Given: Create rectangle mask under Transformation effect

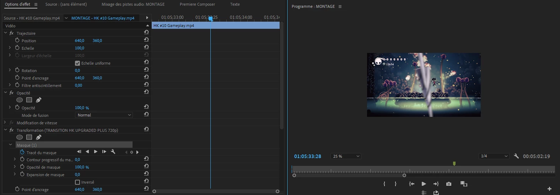Looking at the screenshot, I should [29, 137].
